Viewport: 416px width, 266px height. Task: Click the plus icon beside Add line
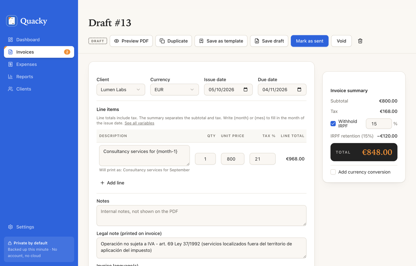(102, 183)
